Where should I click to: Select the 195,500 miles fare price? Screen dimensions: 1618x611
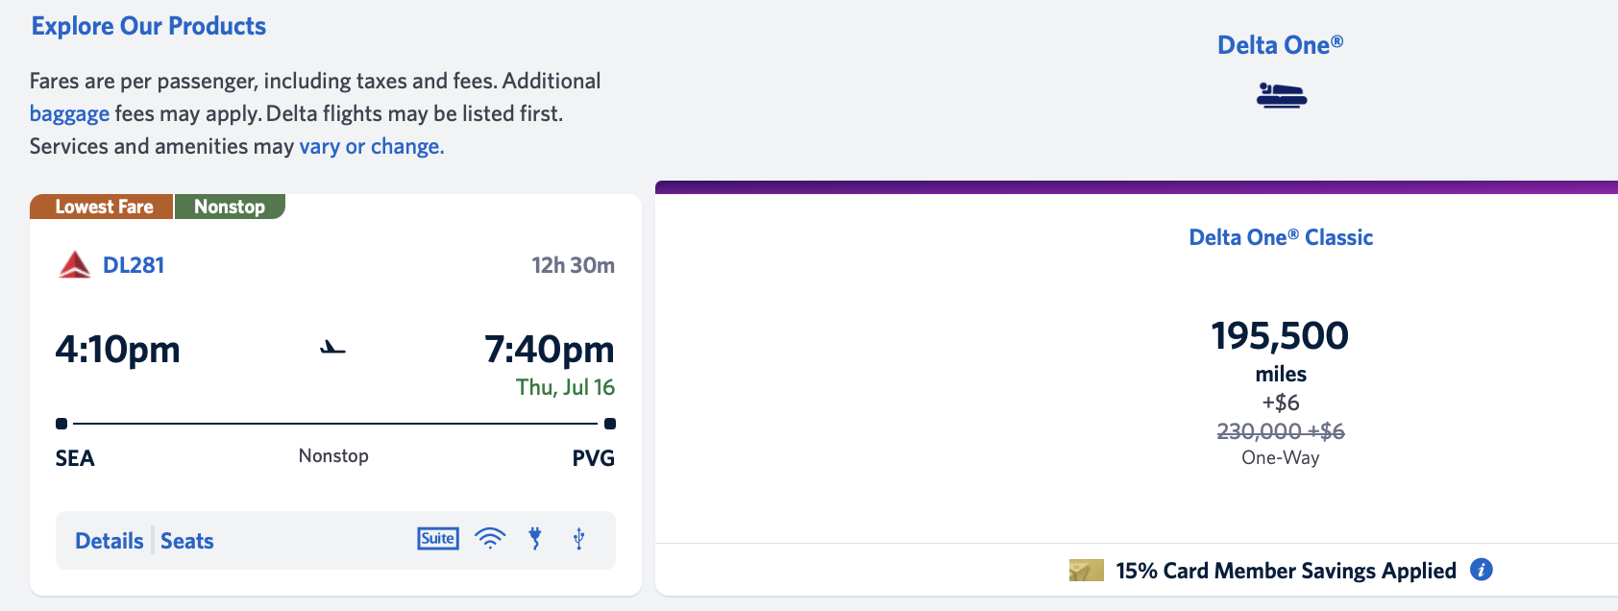pos(1279,336)
